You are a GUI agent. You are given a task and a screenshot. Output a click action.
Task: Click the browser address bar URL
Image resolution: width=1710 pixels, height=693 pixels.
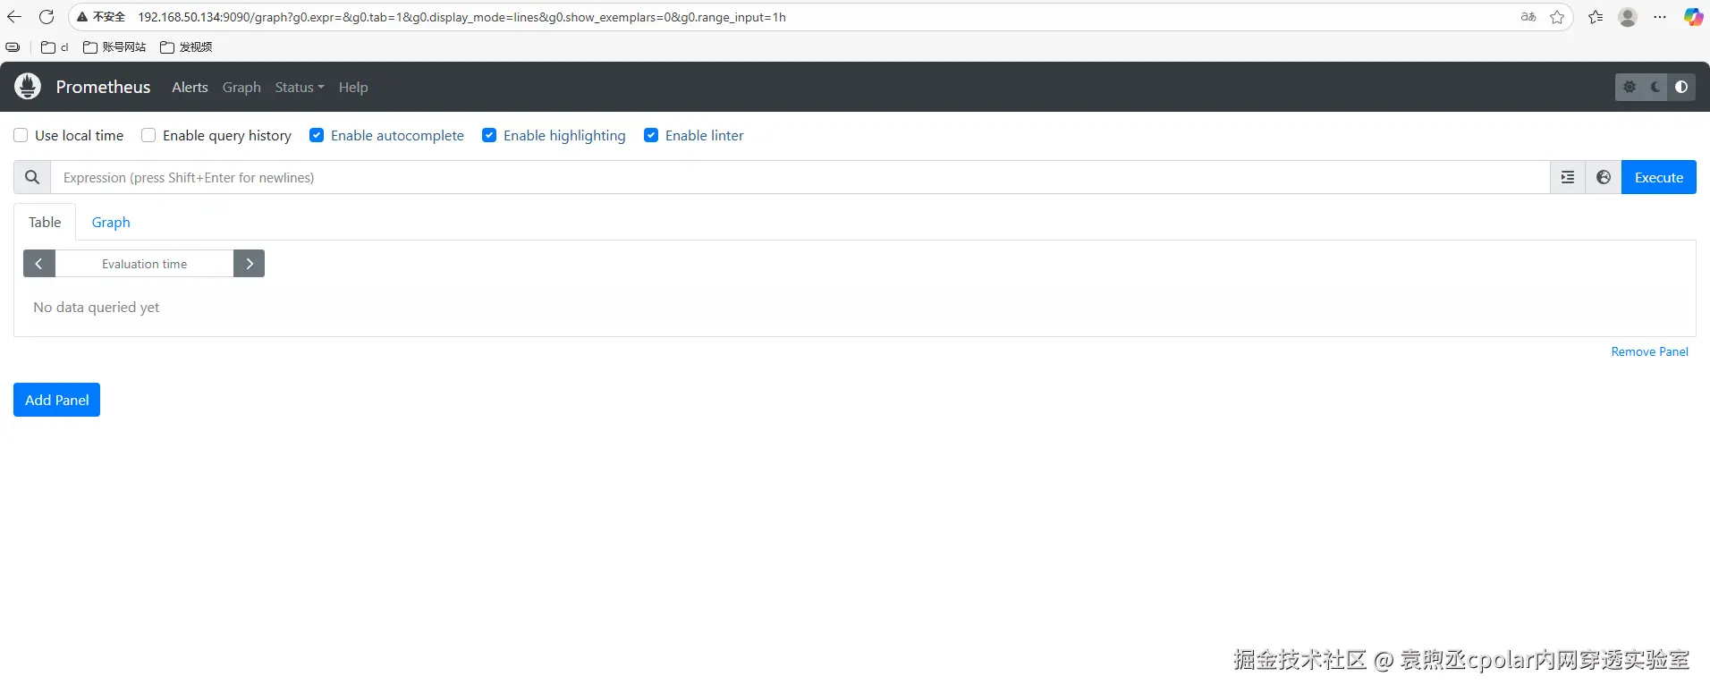461,17
